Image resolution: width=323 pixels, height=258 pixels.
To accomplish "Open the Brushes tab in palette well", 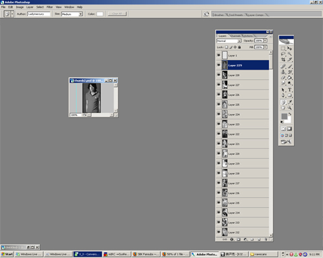I will pyautogui.click(x=219, y=15).
